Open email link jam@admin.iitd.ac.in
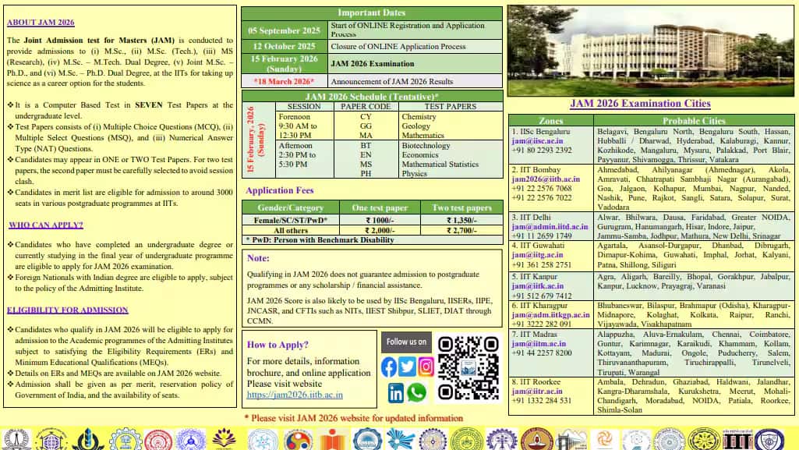Screen dimensions: 799x450 [550, 227]
